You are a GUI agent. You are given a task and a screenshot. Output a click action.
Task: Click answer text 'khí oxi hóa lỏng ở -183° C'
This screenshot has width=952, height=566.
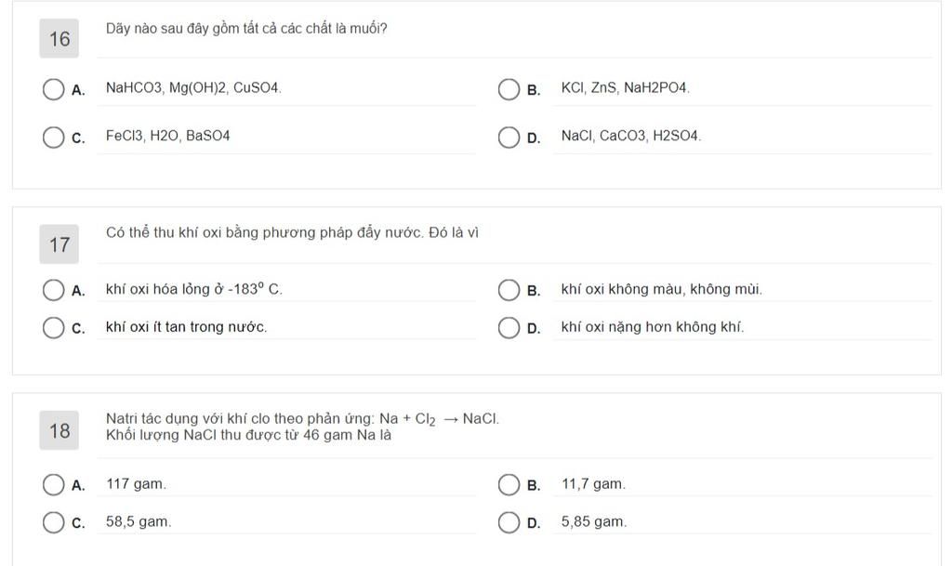(x=193, y=289)
